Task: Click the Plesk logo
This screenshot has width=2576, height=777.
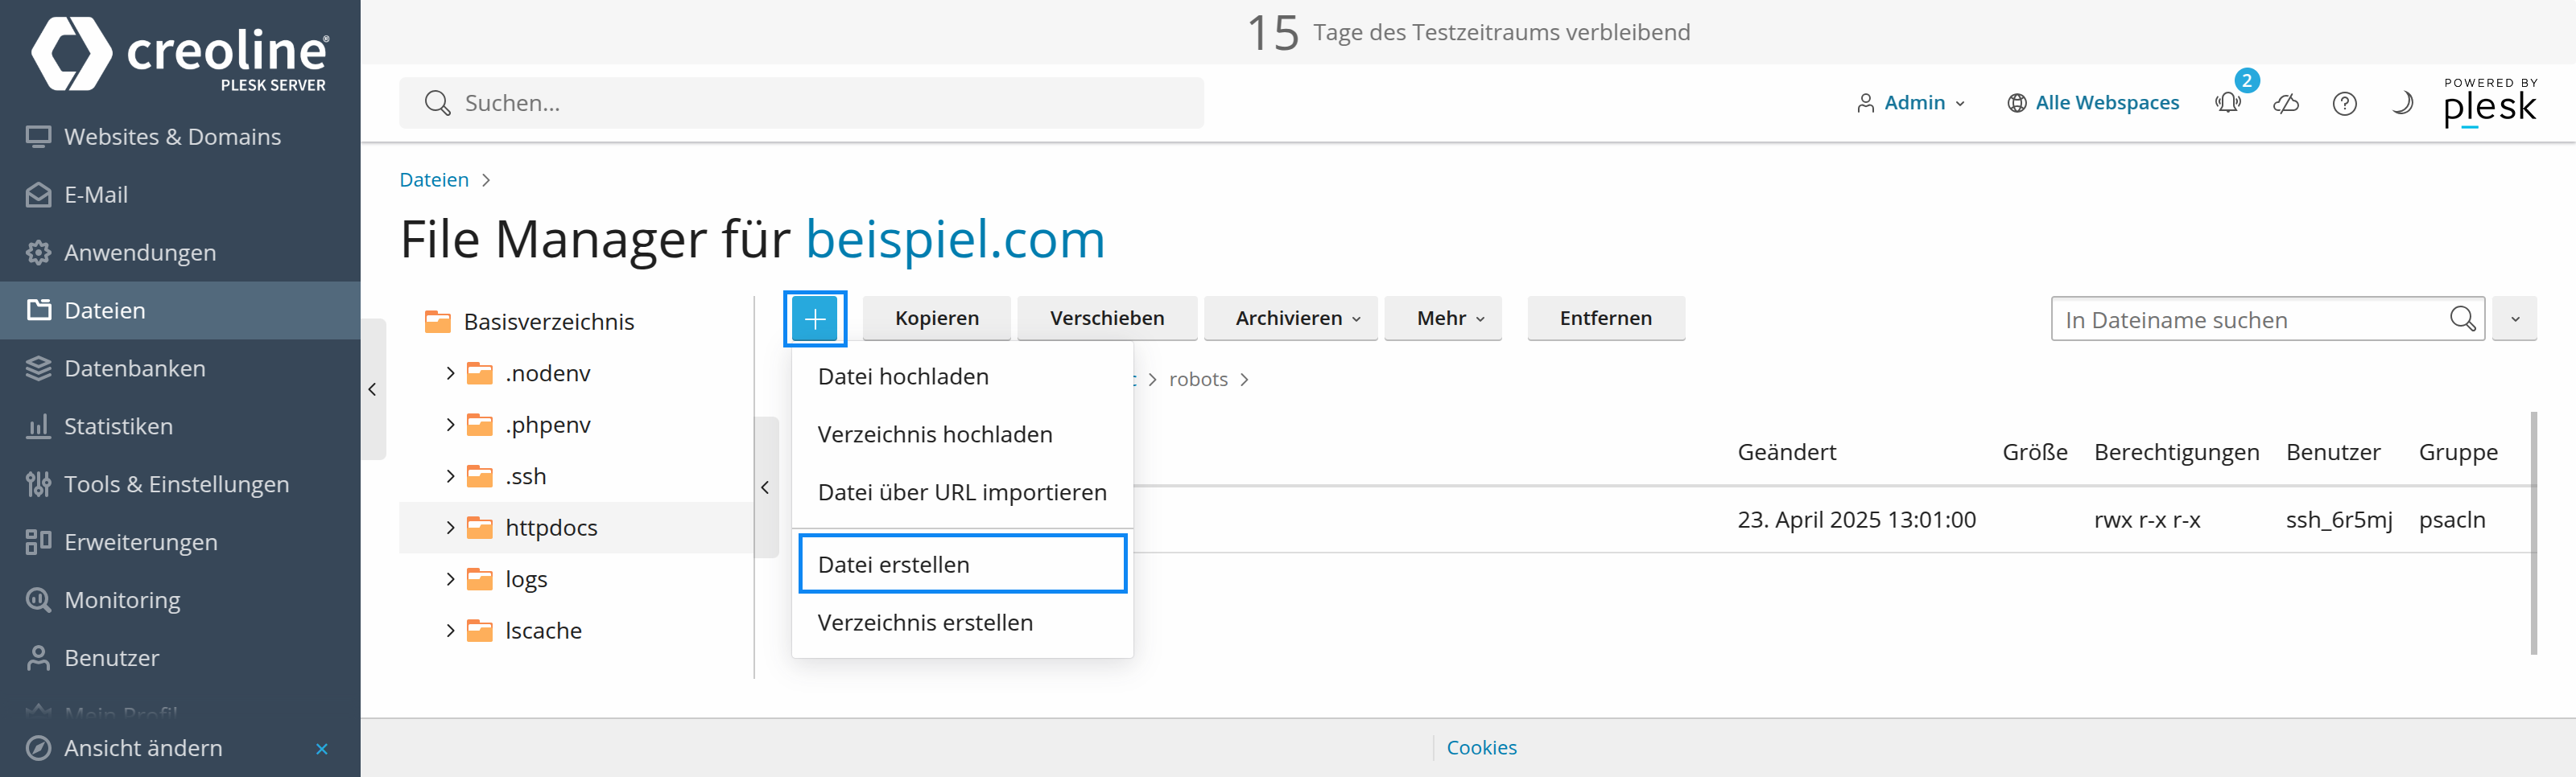Action: click(x=2490, y=103)
